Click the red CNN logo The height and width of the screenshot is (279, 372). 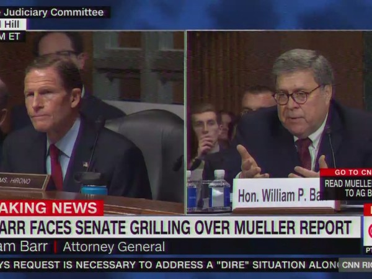[x=368, y=231]
